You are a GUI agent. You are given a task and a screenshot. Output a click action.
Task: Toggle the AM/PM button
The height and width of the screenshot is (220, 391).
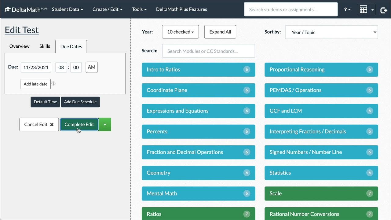tap(92, 67)
